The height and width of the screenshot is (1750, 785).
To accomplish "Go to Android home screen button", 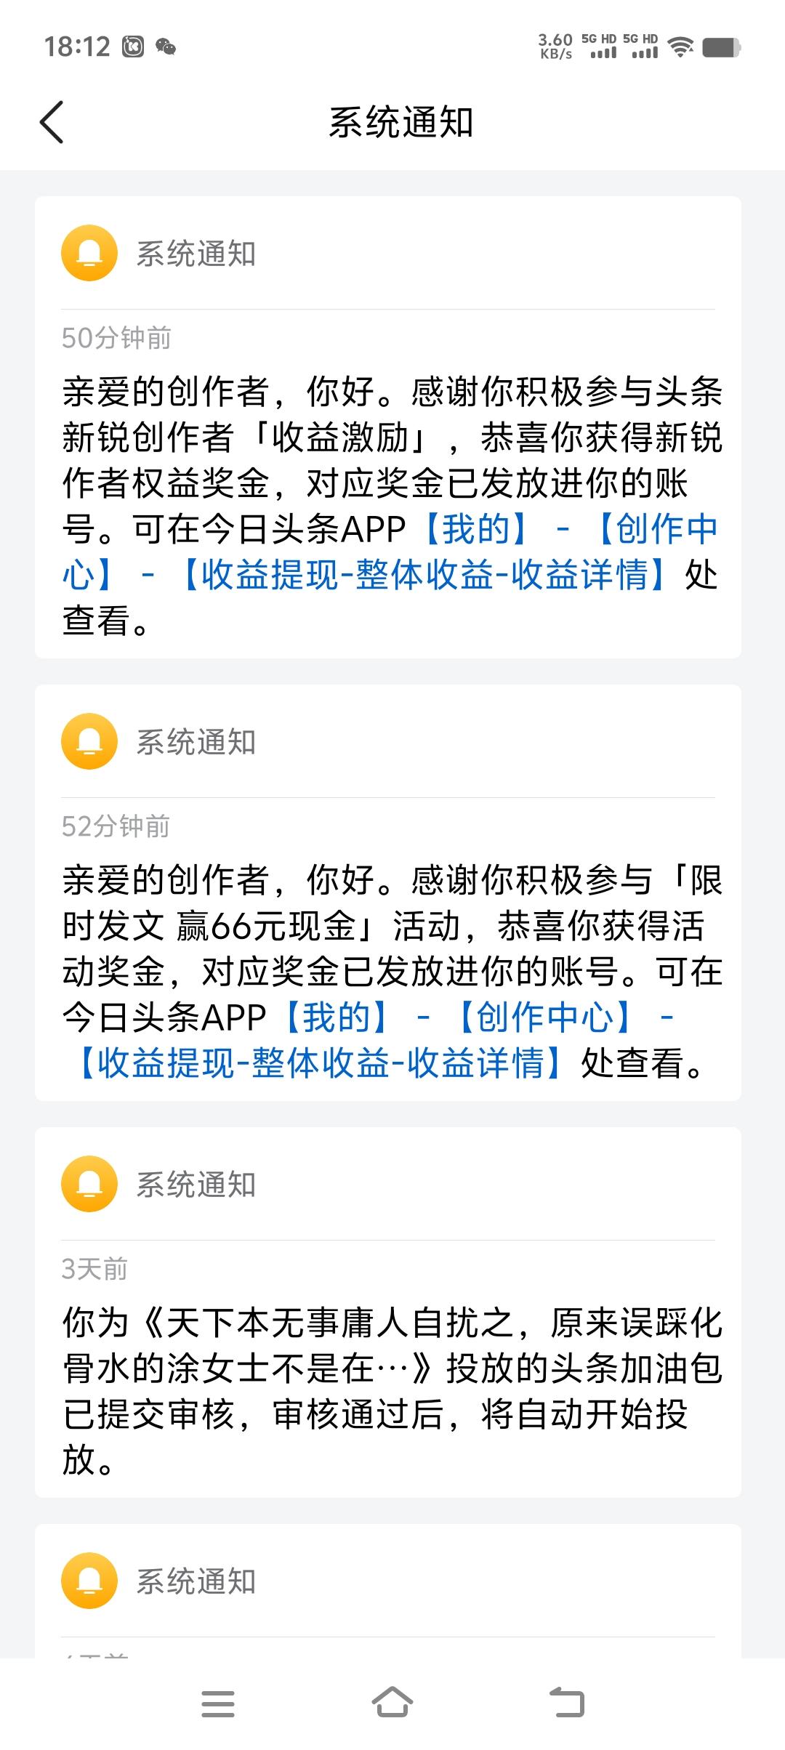I will tap(392, 1703).
